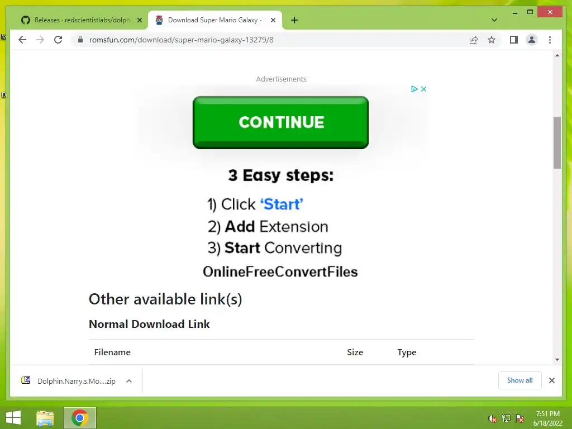Click the green CONTINUE ad button
The width and height of the screenshot is (572, 429).
[x=280, y=122]
